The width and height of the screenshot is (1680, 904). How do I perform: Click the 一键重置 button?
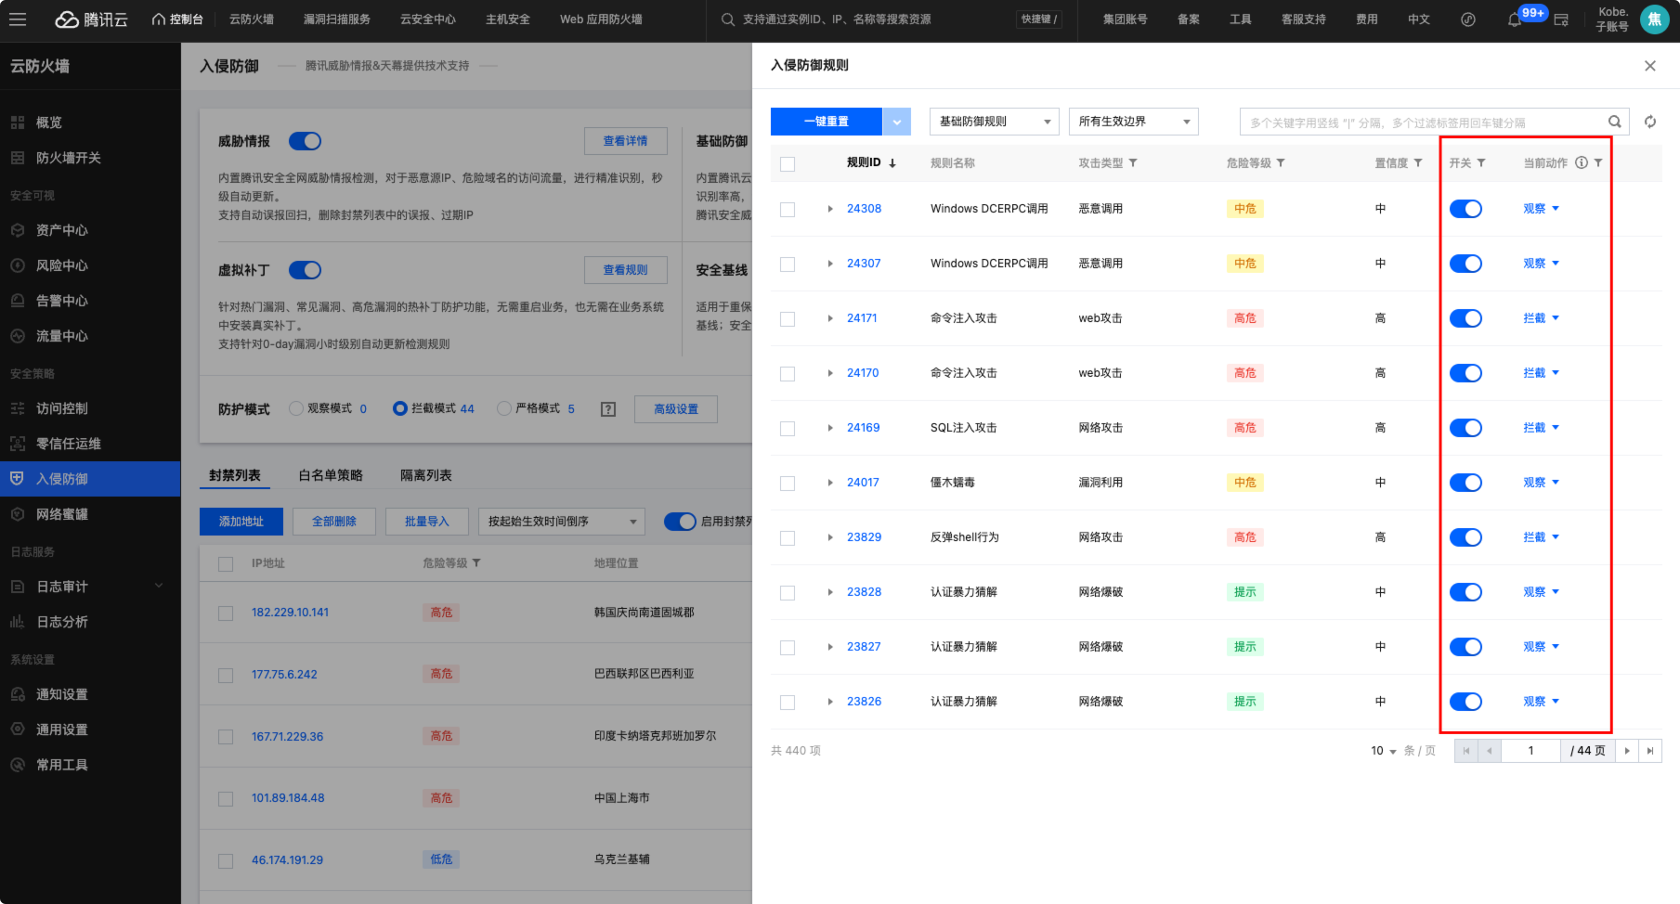827,122
